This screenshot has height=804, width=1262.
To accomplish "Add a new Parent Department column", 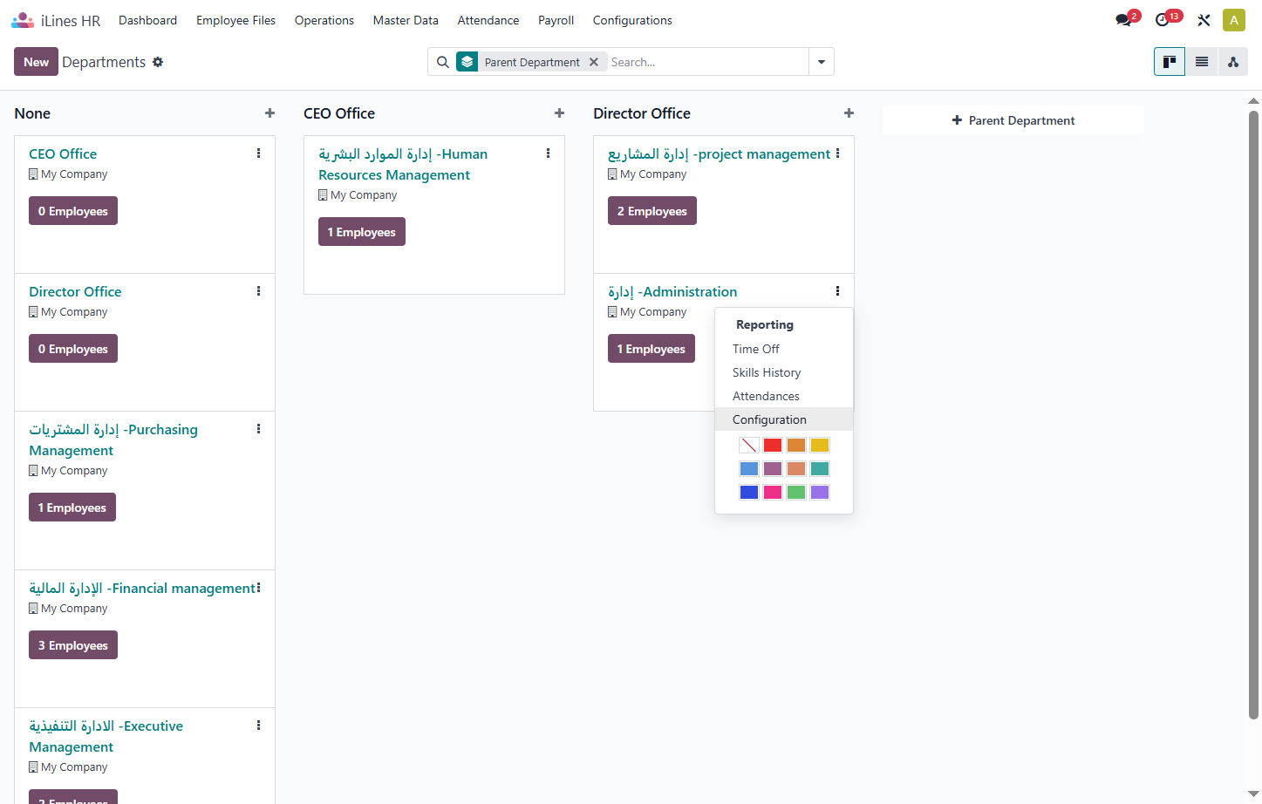I will 1013,120.
